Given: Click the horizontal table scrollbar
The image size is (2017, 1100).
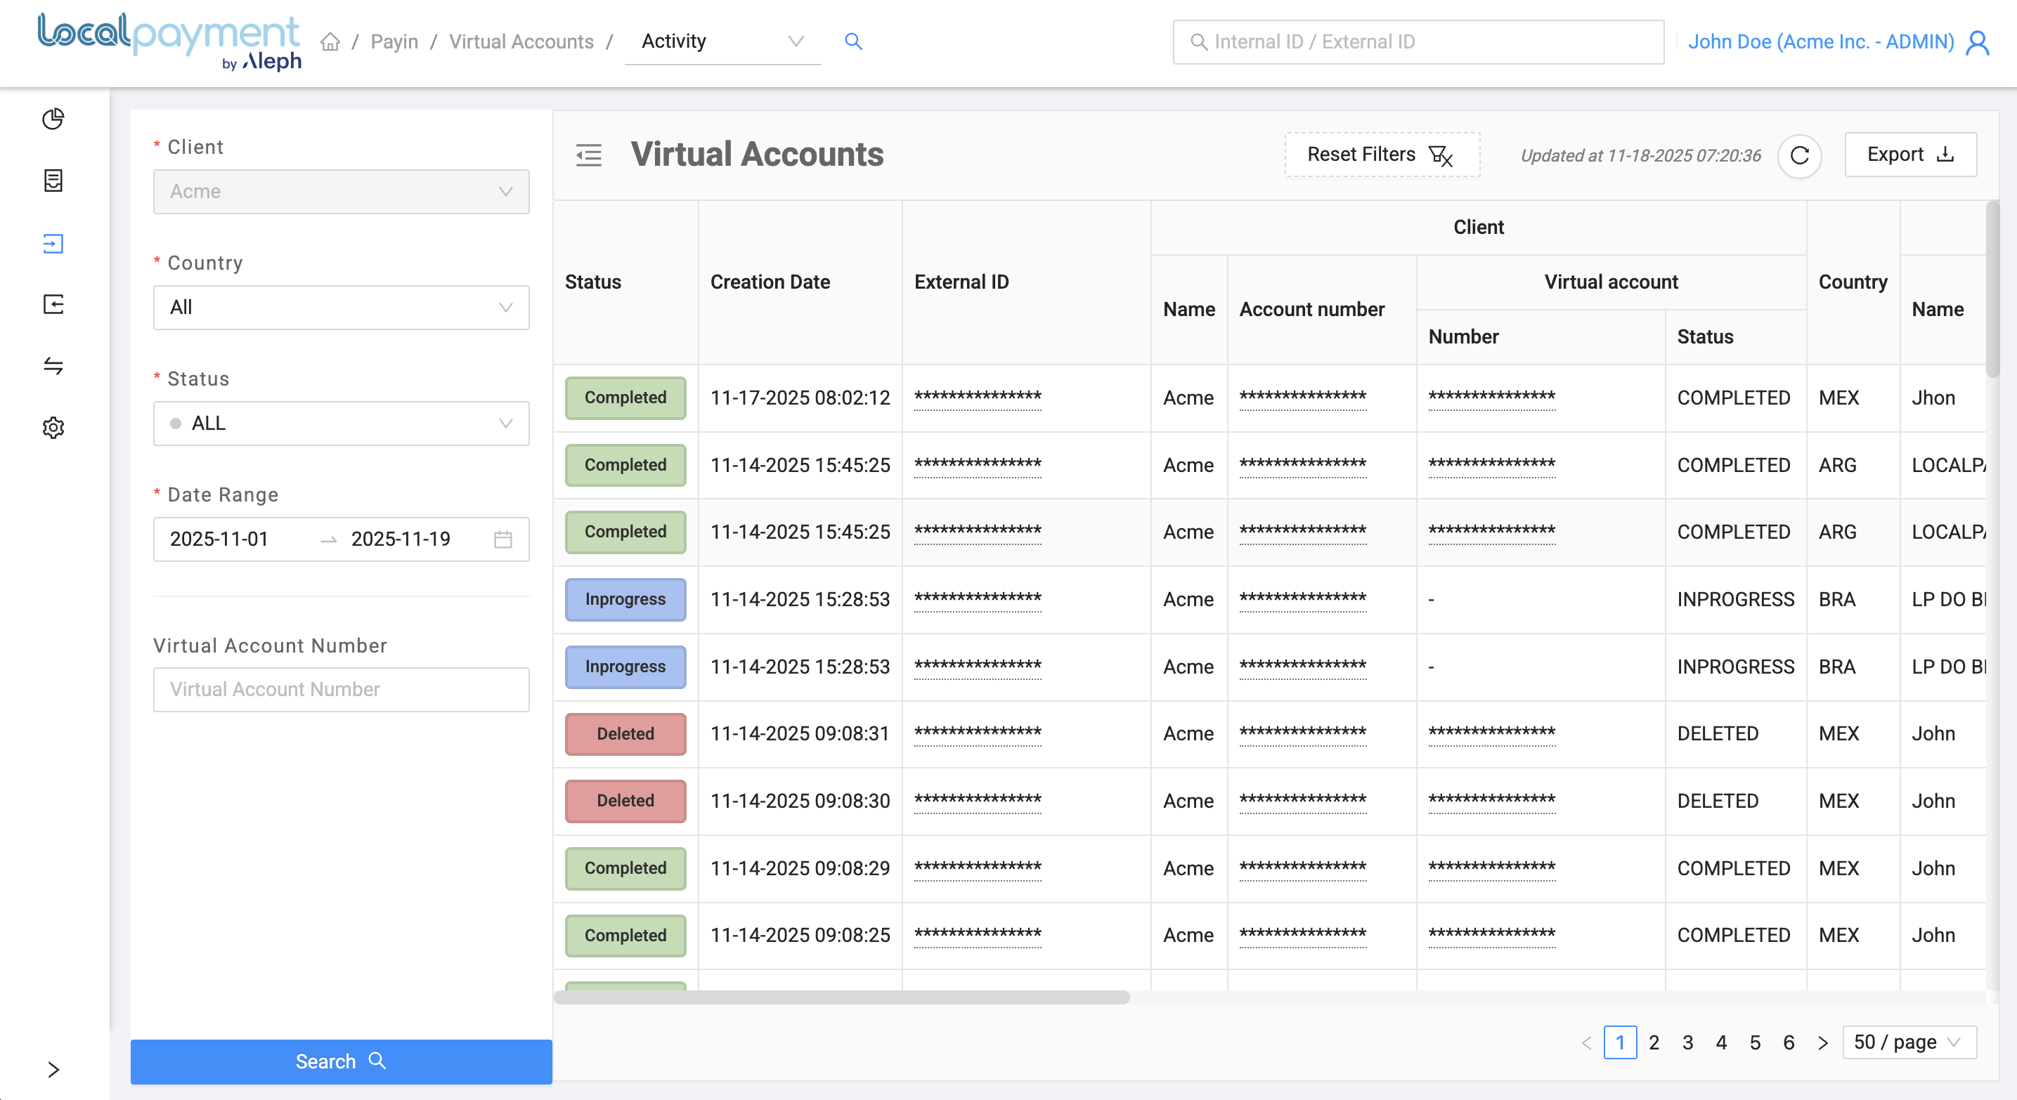Looking at the screenshot, I should [x=841, y=997].
